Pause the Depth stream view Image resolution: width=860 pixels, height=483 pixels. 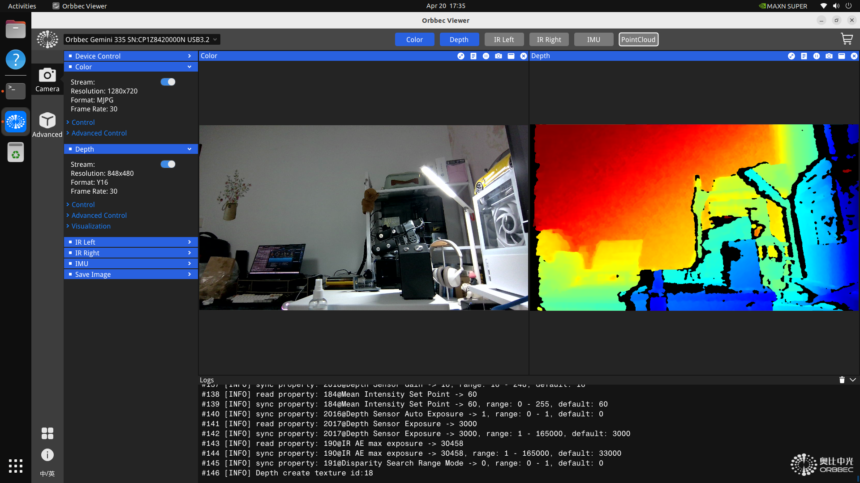pos(817,56)
